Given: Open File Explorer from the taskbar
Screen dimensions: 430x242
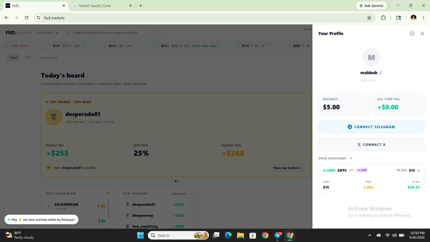Looking at the screenshot, I should pos(240,236).
